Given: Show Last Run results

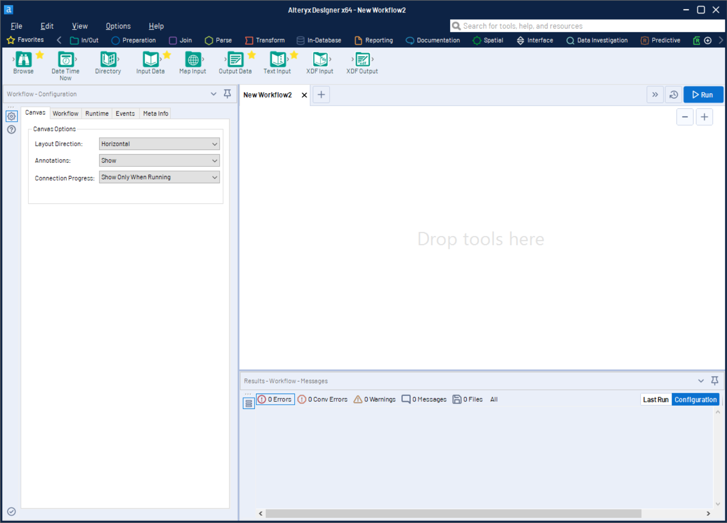Looking at the screenshot, I should (656, 400).
